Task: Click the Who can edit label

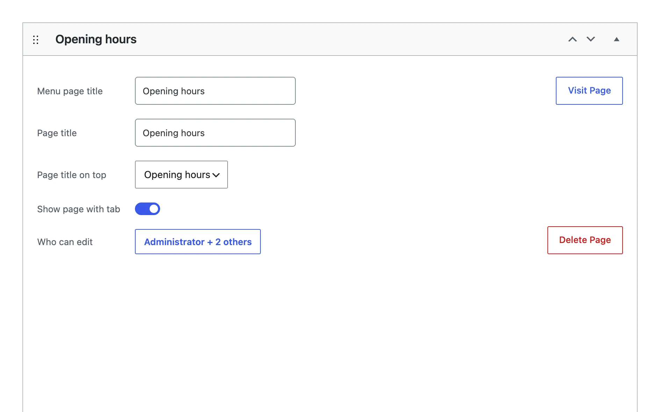Action: coord(65,242)
